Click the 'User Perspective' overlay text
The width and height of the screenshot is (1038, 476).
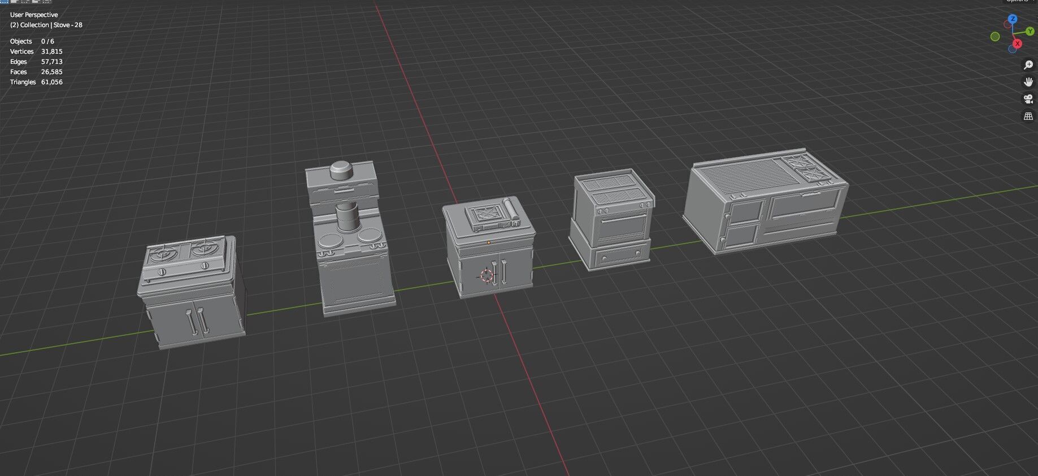pyautogui.click(x=34, y=15)
